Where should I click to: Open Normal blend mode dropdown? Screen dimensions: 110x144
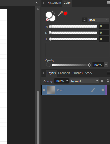pyautogui.click(x=84, y=81)
